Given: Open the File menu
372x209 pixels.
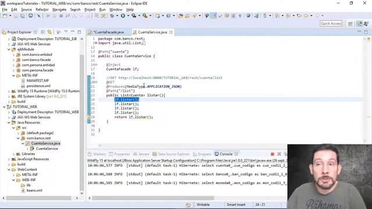Looking at the screenshot, I should click(x=5, y=9).
